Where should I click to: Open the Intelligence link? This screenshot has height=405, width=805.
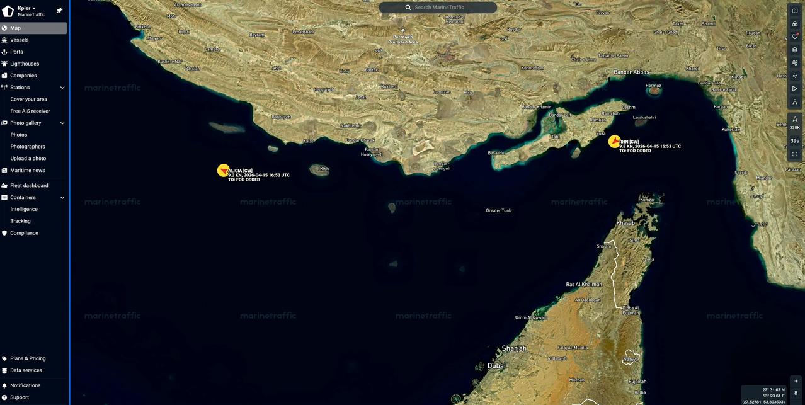[24, 209]
